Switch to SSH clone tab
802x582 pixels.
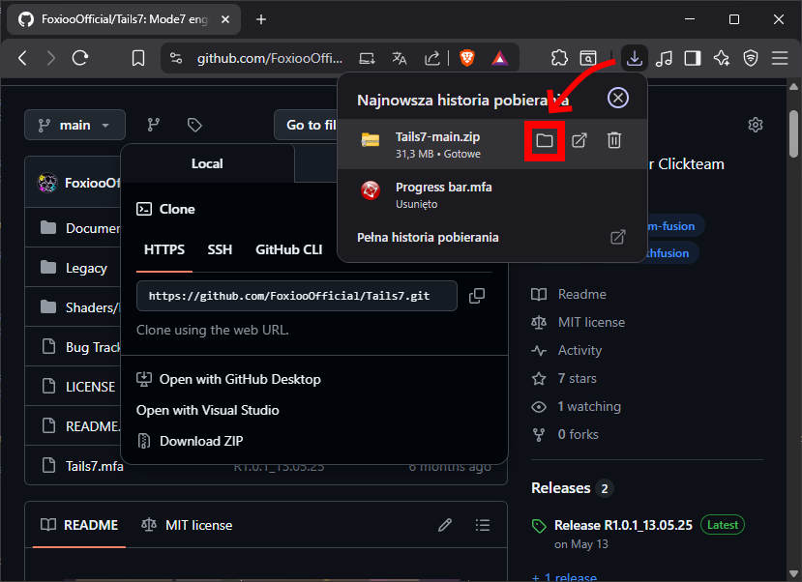pyautogui.click(x=220, y=249)
